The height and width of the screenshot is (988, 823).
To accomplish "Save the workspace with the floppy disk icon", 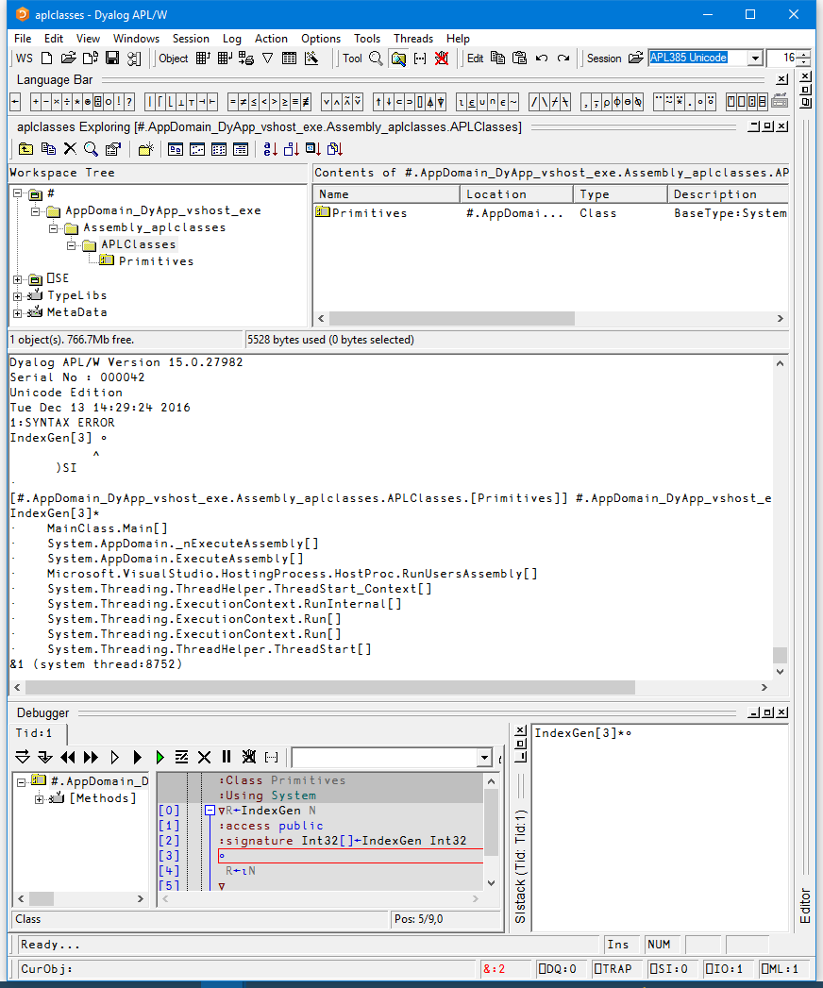I will [x=112, y=59].
